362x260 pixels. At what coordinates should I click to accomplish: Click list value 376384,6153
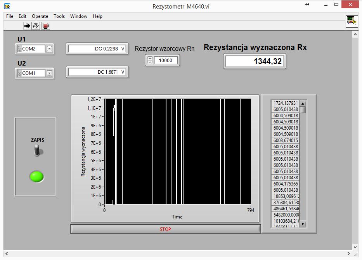pos(286,202)
